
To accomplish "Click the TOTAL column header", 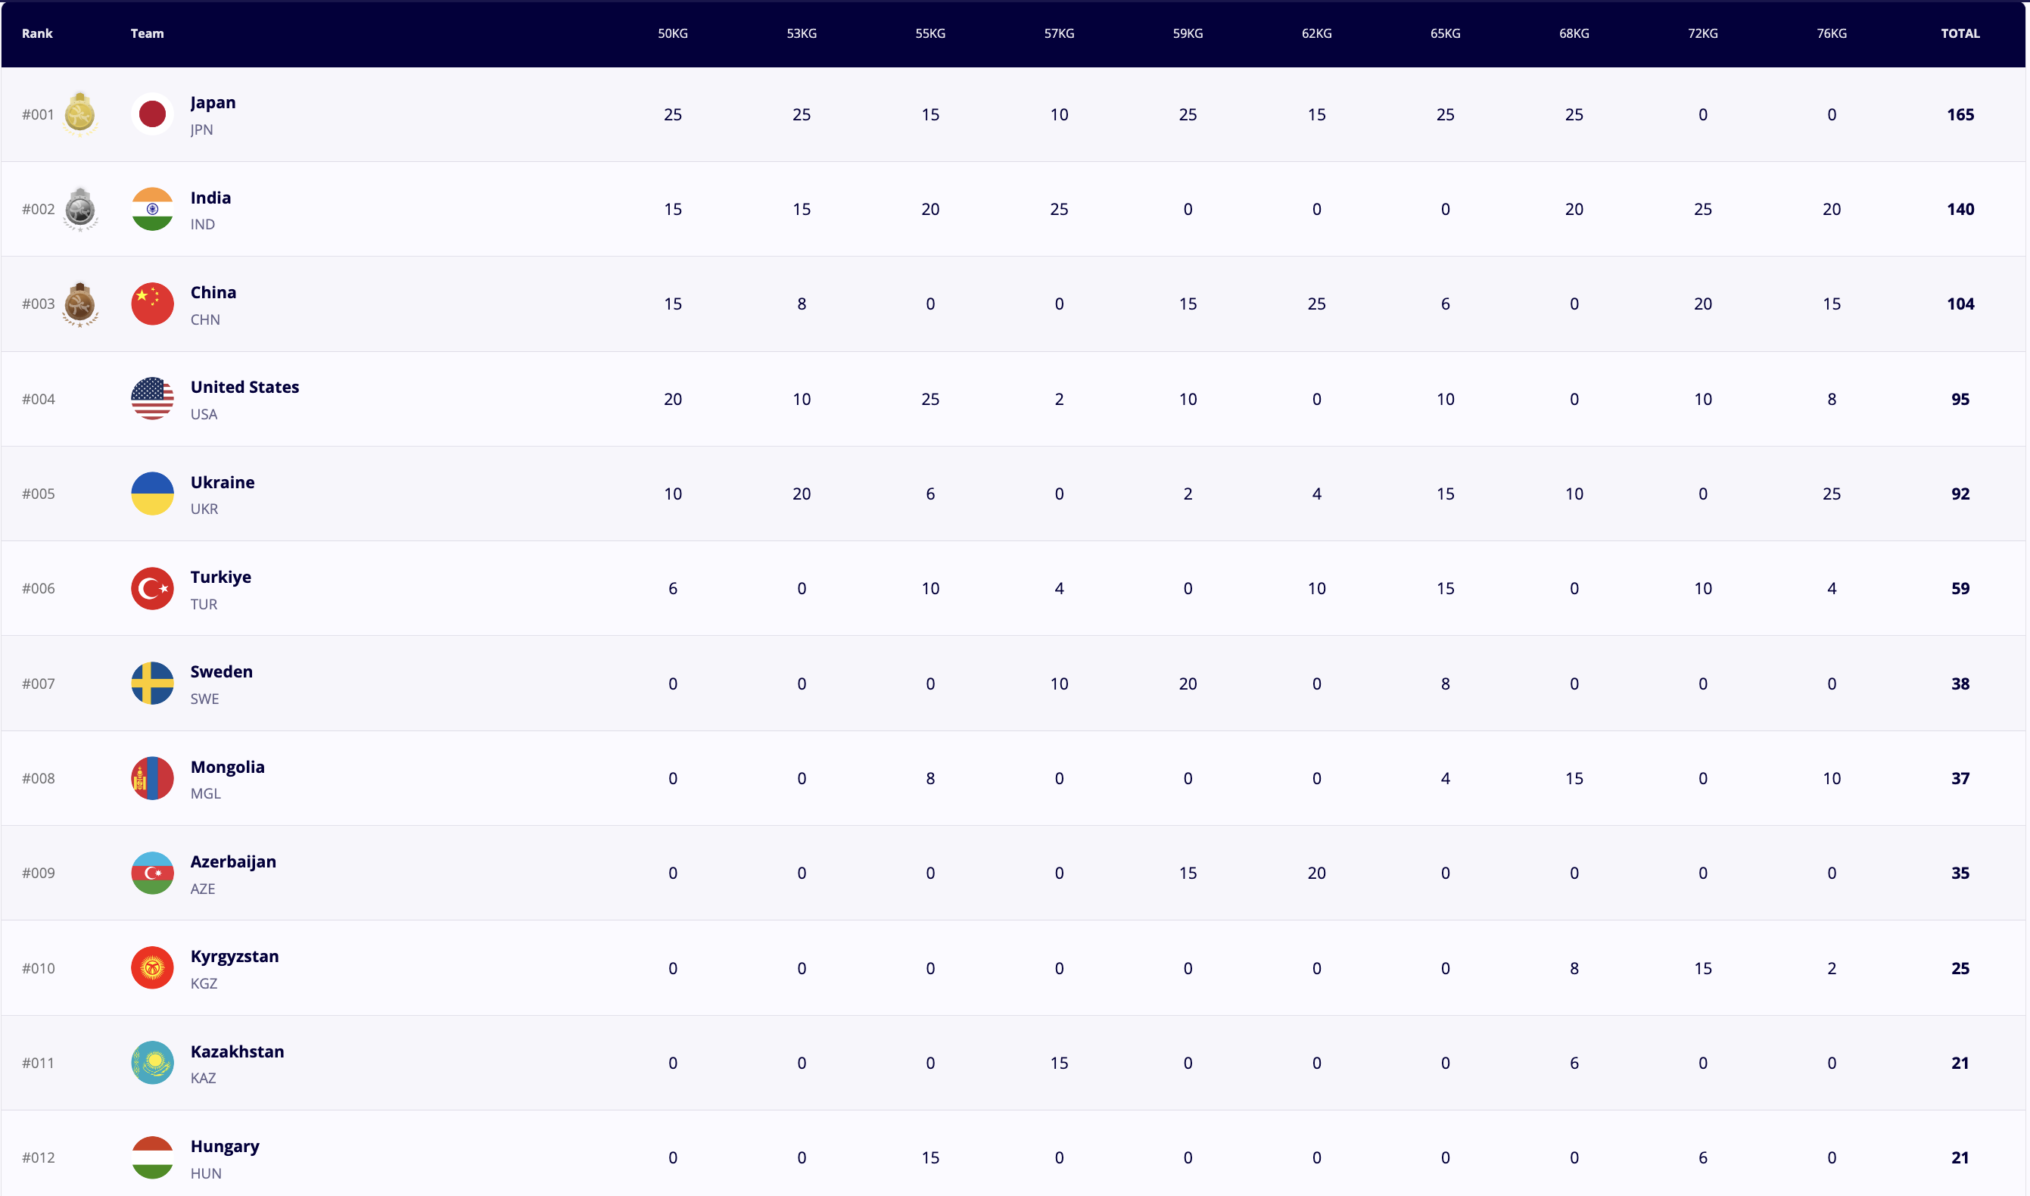I will [x=1960, y=33].
